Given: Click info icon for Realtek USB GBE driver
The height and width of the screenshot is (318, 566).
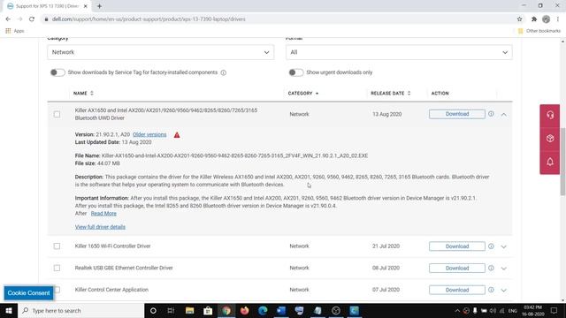Looking at the screenshot, I should pyautogui.click(x=491, y=268).
